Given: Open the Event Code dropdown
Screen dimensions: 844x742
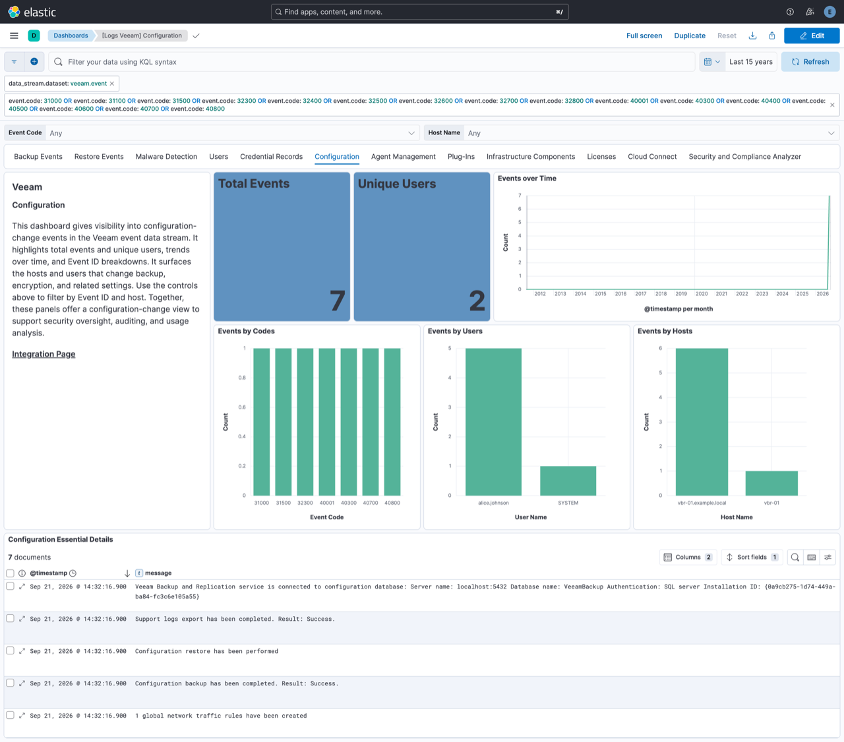Looking at the screenshot, I should tap(232, 133).
